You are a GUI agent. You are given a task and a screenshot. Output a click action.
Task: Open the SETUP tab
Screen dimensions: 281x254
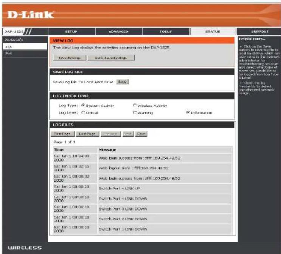pyautogui.click(x=71, y=31)
